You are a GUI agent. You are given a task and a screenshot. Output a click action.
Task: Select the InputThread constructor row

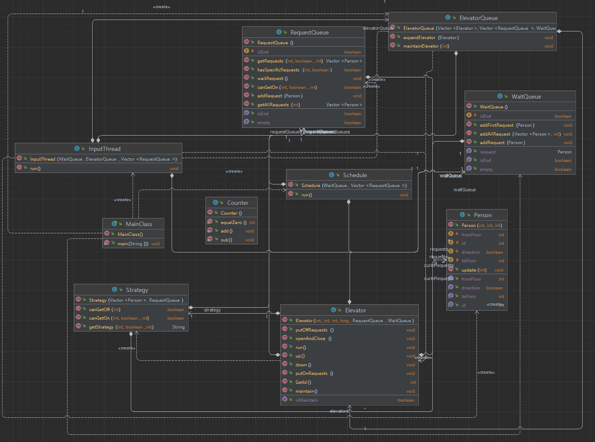point(99,159)
